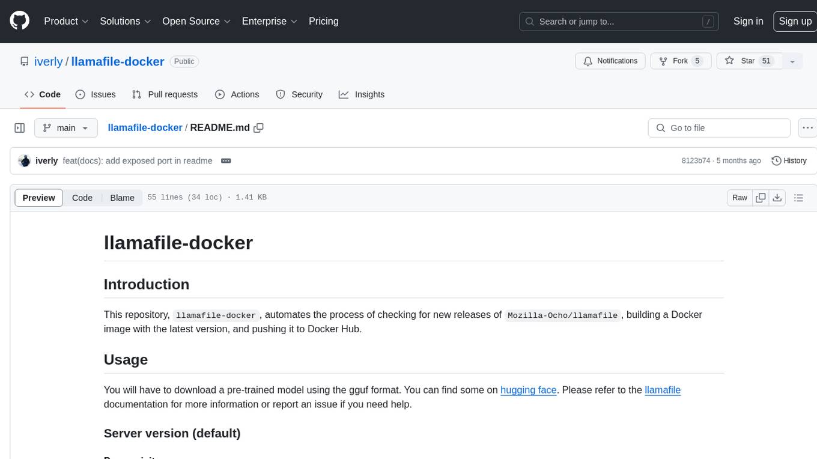Screen dimensions: 817x459
Task: Open the llamafile-docker repository link
Action: tap(118, 61)
